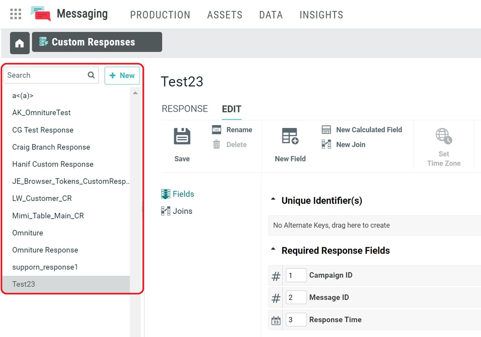Click the search magnifier icon

pyautogui.click(x=91, y=75)
